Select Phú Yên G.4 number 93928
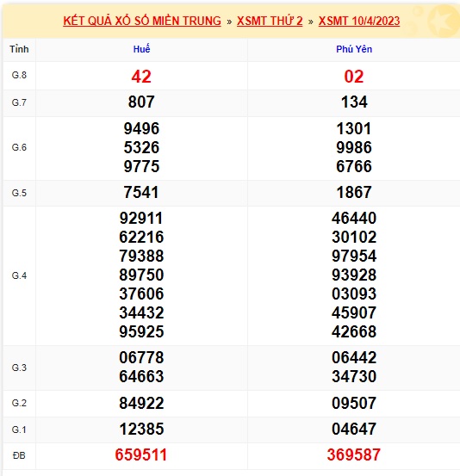This screenshot has height=476, width=460. 354,275
